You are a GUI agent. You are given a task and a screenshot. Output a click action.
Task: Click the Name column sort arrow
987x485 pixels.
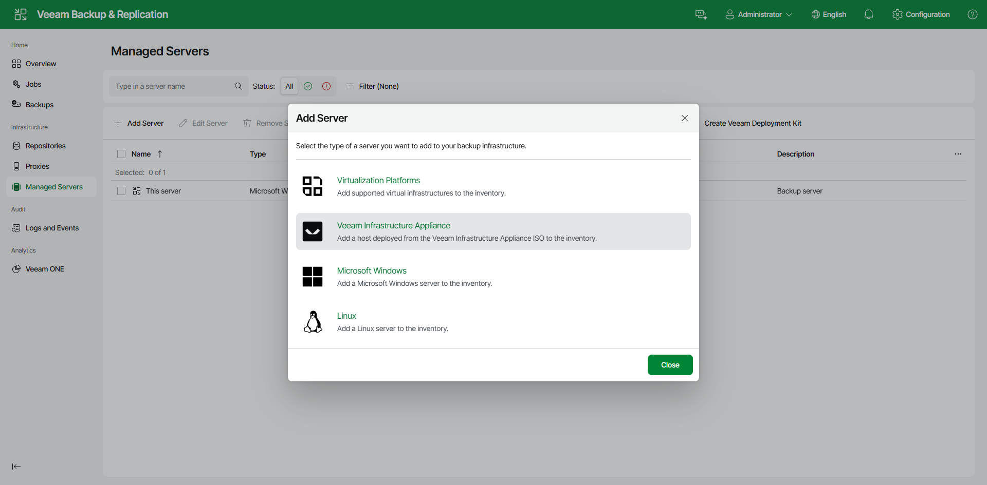[x=160, y=154]
